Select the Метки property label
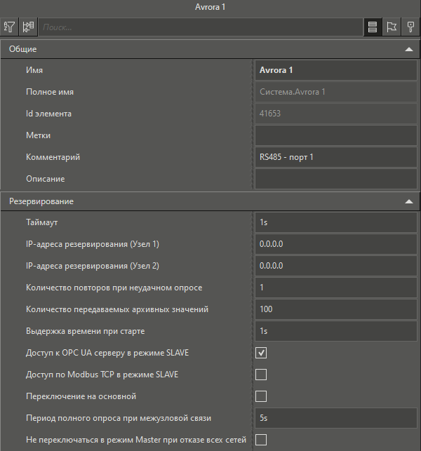421x451 pixels. [x=39, y=135]
